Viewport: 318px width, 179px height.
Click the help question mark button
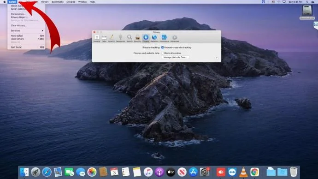click(x=217, y=58)
